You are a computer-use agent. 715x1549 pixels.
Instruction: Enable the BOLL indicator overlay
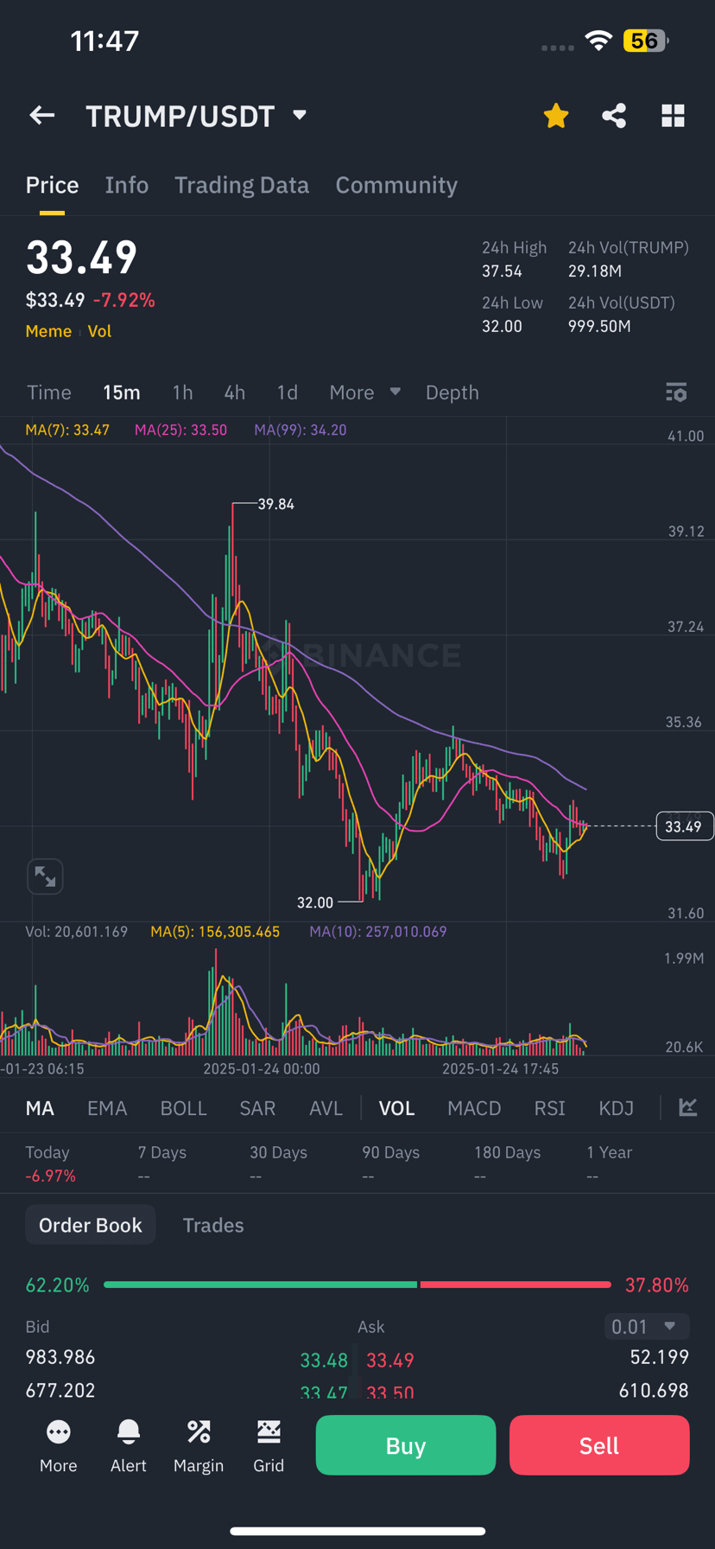click(x=184, y=1108)
